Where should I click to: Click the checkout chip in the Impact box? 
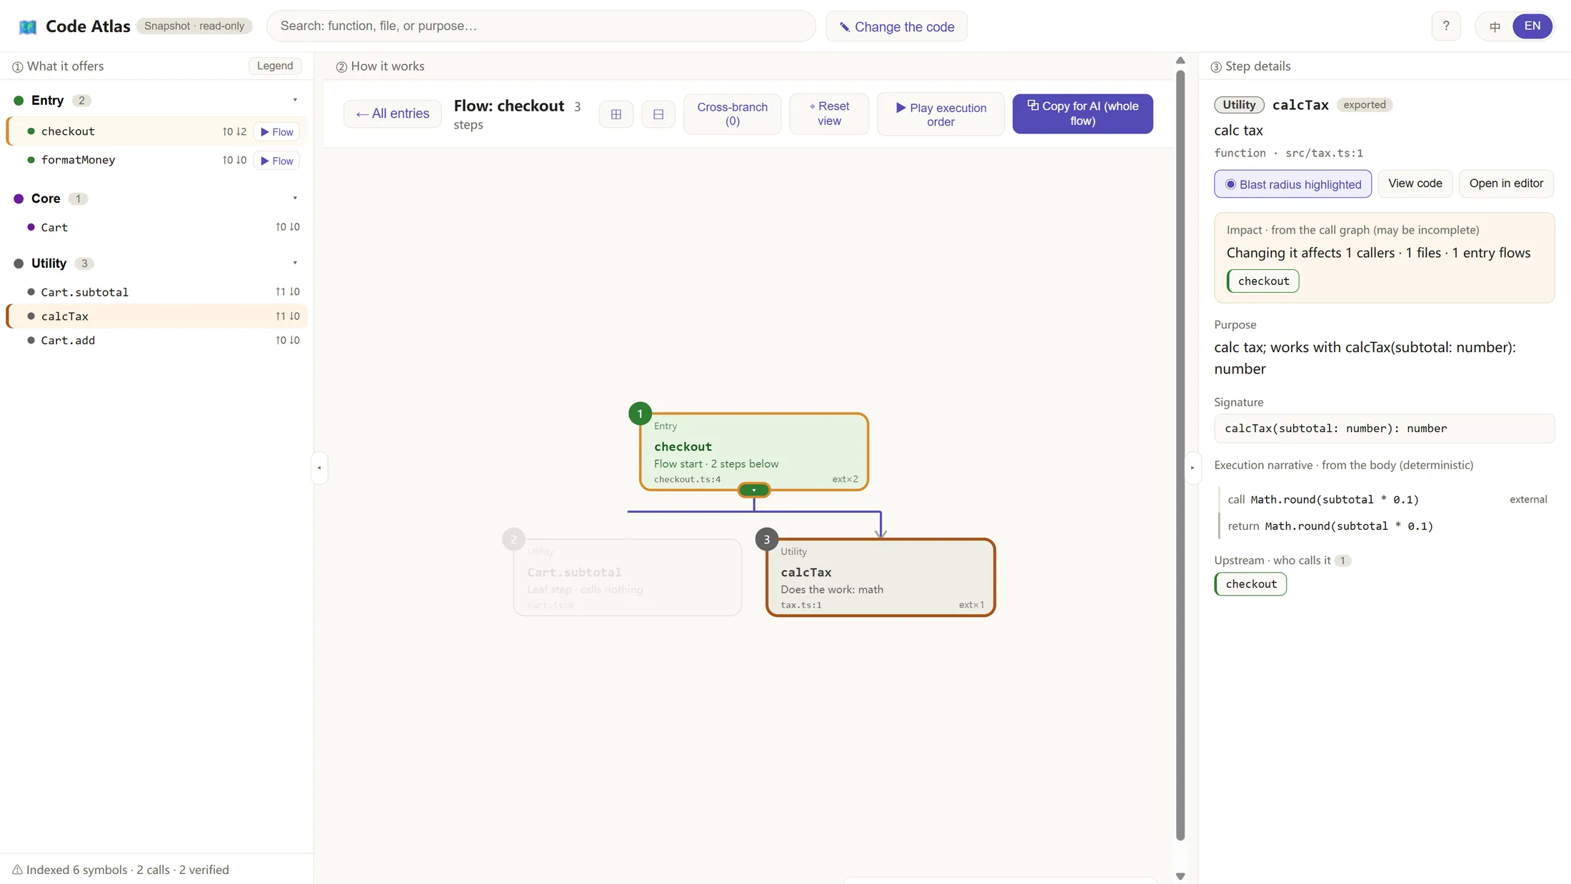(x=1263, y=281)
